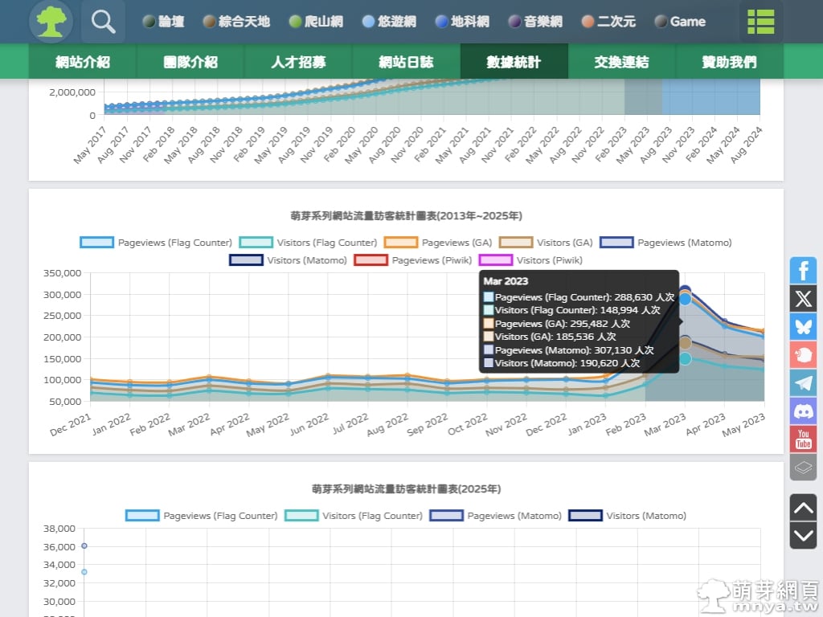Open the Bluesky butterfly icon
823x617 pixels.
[803, 327]
